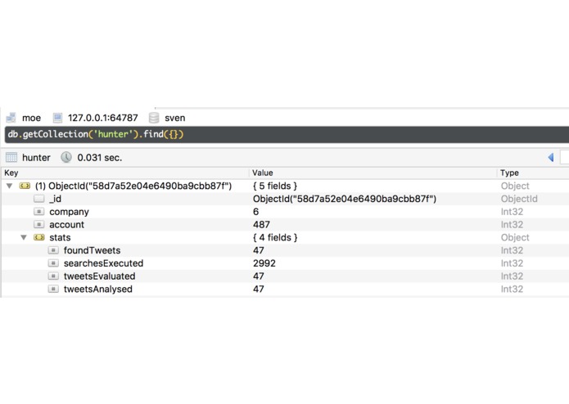Viewport: 569px width, 404px height.
Task: Click the Object type cell in ObjectId document row
Action: (515, 186)
